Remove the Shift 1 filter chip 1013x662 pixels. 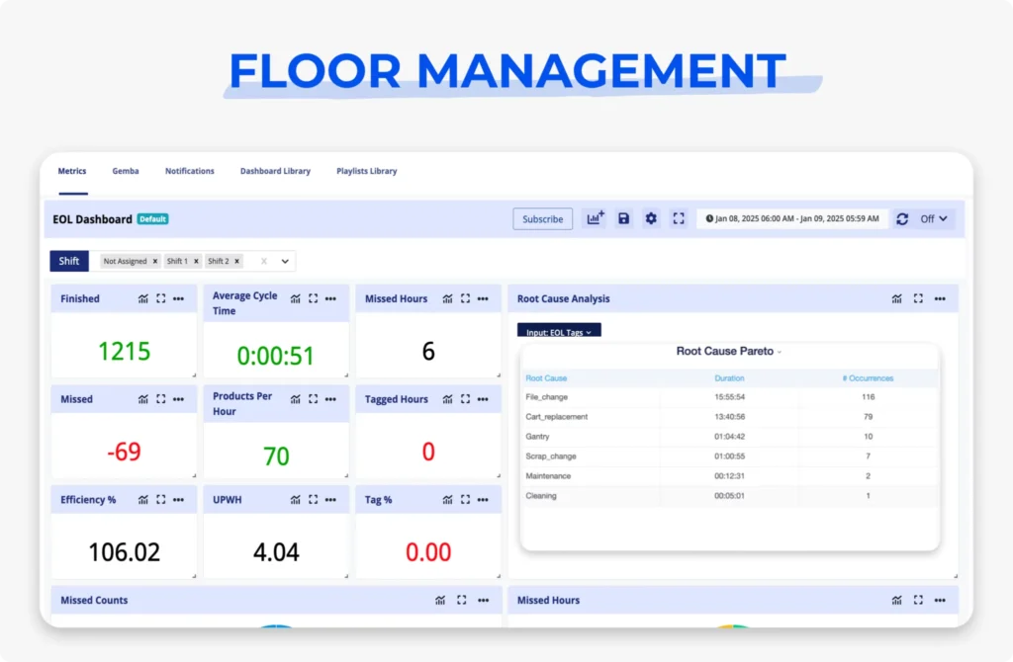[x=196, y=261]
